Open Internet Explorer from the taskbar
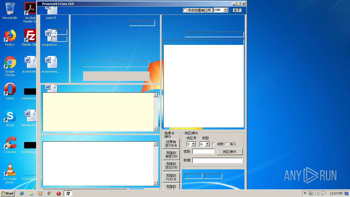 coord(22,193)
